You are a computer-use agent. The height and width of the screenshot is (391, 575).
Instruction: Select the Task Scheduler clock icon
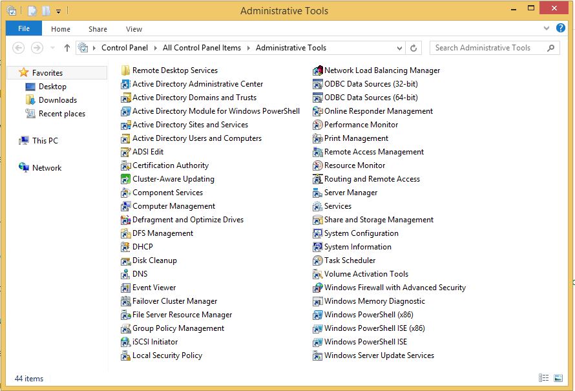(317, 260)
